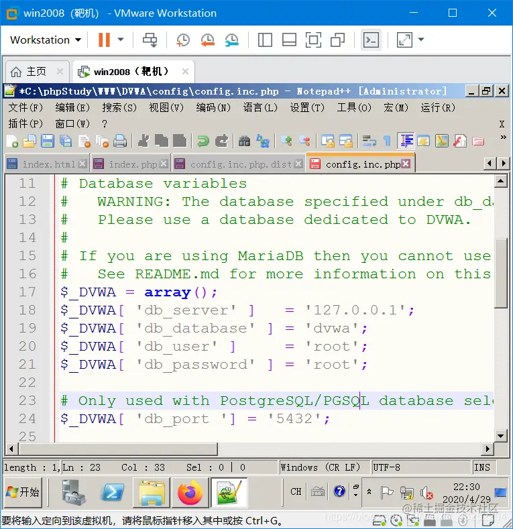Open the 语言(L) menu

click(260, 108)
